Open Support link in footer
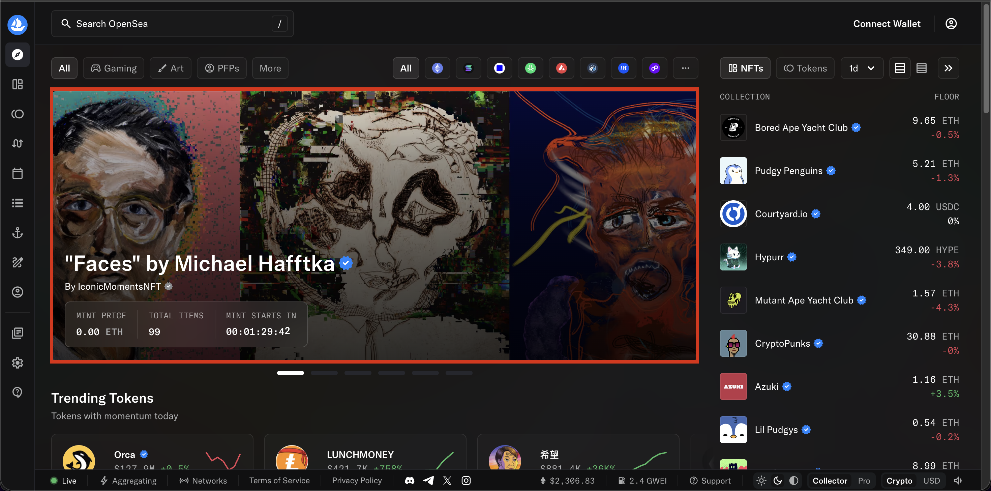 pyautogui.click(x=710, y=481)
